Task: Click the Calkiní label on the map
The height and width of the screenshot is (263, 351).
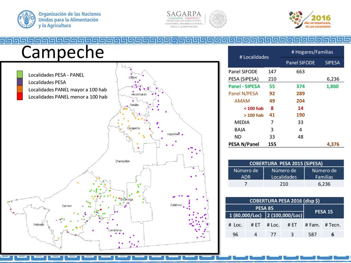Action: [x=133, y=77]
